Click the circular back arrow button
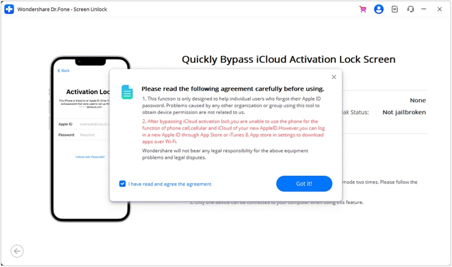The height and width of the screenshot is (267, 452). pos(17,251)
